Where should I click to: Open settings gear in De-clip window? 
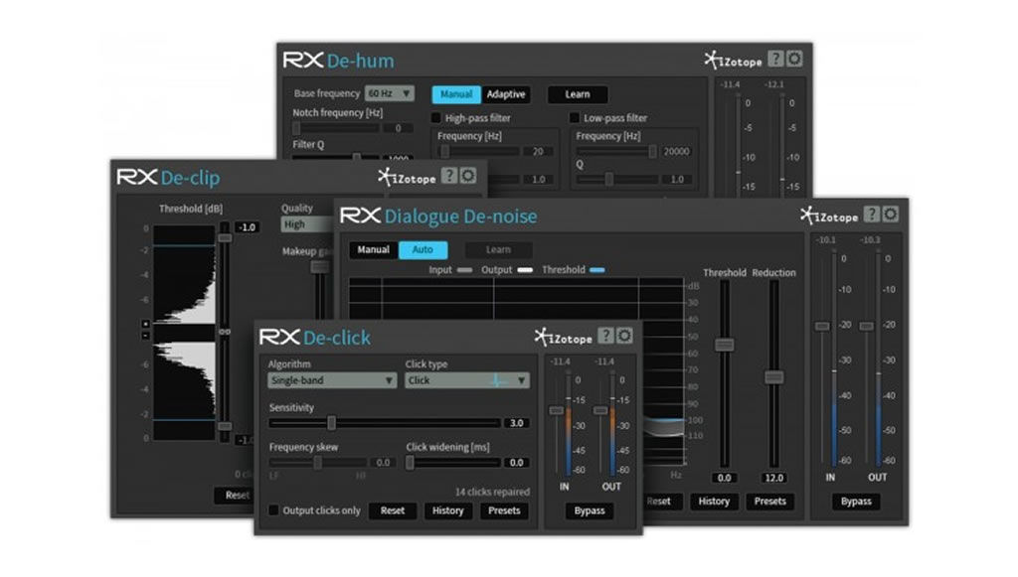click(467, 175)
